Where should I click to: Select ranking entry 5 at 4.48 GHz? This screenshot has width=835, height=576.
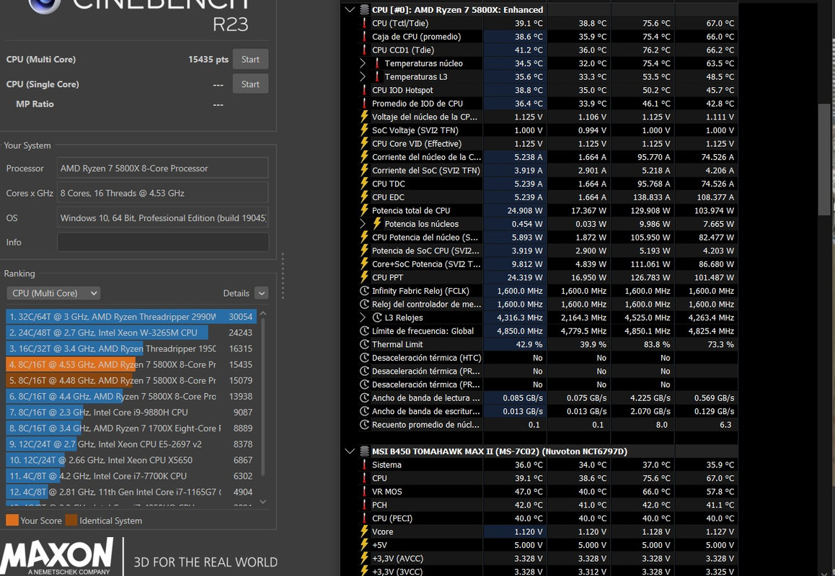pos(131,380)
